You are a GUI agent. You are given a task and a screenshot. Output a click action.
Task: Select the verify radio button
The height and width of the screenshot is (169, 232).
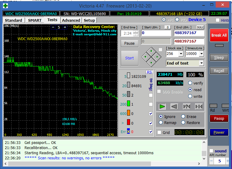[x=190, y=83]
